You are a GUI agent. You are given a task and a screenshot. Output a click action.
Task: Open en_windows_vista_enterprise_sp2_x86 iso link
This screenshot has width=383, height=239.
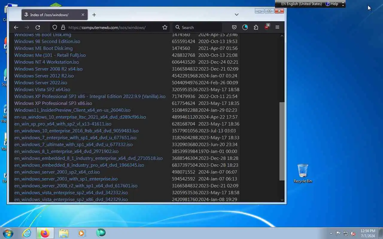pyautogui.click(x=71, y=200)
